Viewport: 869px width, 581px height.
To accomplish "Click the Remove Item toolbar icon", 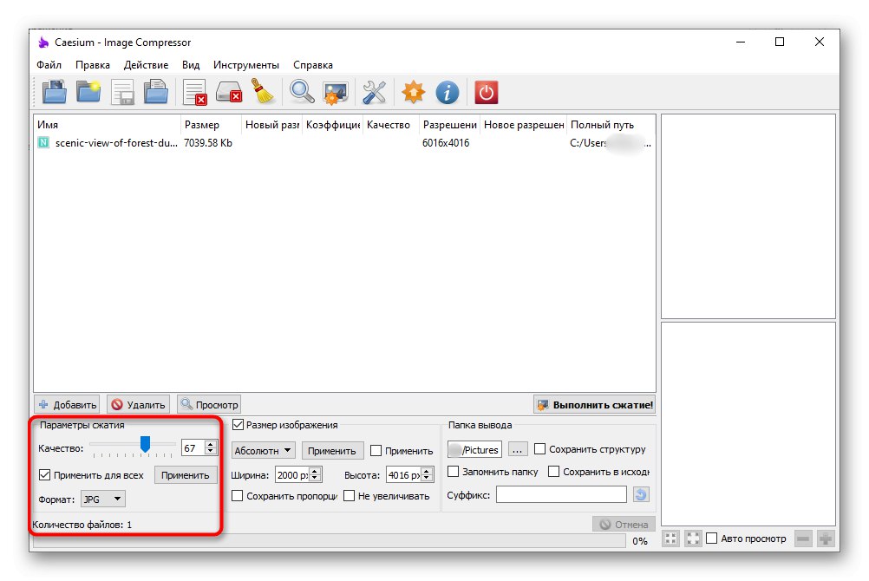I will pyautogui.click(x=195, y=92).
